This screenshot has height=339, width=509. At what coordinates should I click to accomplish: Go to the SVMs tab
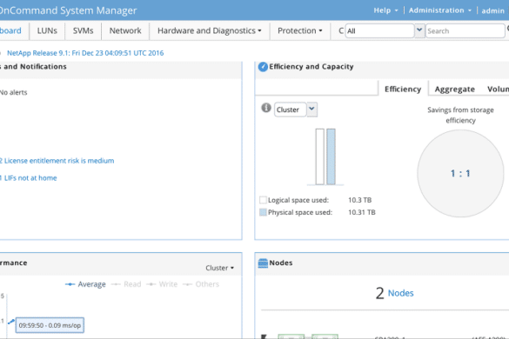point(84,30)
